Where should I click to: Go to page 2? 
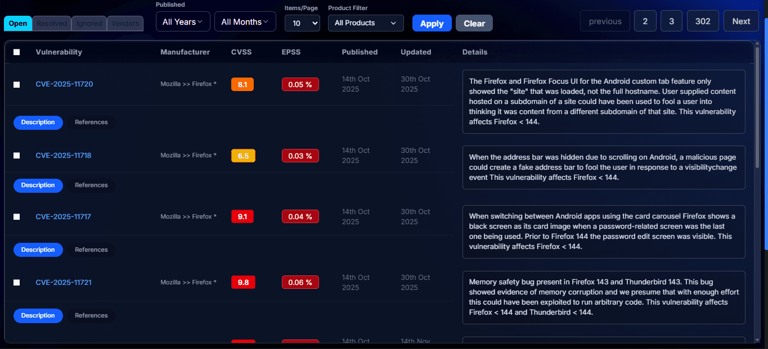[x=645, y=21]
